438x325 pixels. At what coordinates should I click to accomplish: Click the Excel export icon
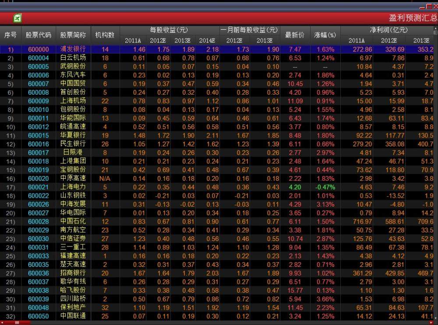[18, 18]
